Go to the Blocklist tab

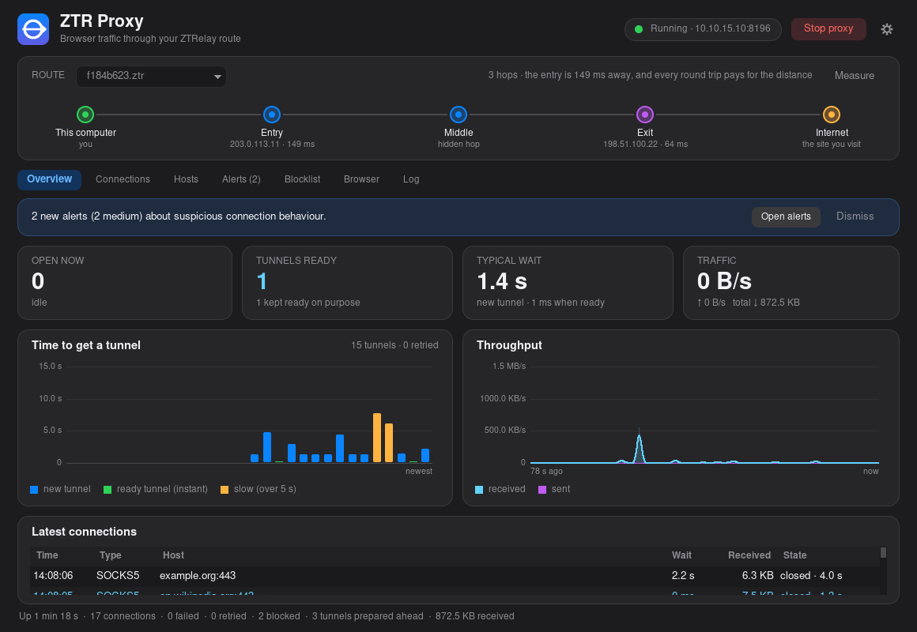coord(302,179)
